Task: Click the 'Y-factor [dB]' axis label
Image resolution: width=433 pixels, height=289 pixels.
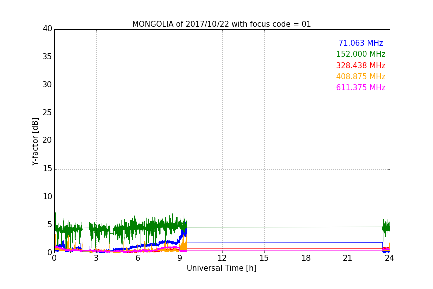Action: [35, 141]
